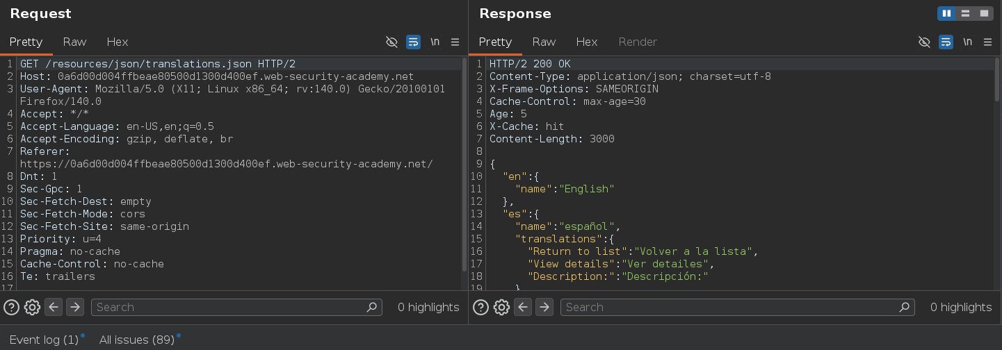Open Event log (1)
This screenshot has height=350, width=1002.
pos(44,340)
